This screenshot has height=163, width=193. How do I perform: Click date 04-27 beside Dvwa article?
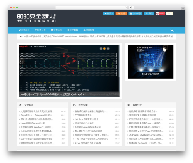click(x=117, y=143)
